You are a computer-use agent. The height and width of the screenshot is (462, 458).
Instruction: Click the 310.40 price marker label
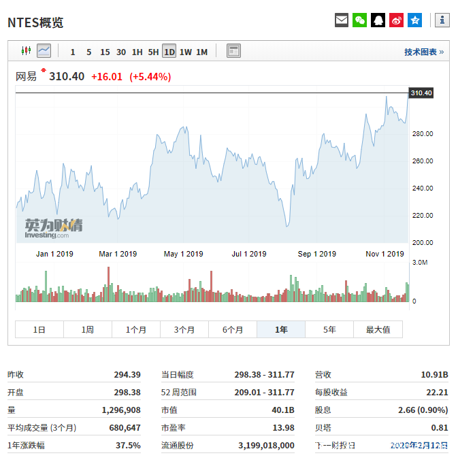421,93
